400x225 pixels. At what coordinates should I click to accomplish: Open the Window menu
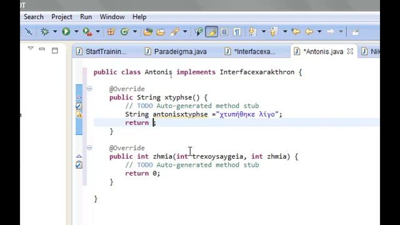112,17
